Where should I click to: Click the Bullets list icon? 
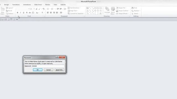point(48,9)
